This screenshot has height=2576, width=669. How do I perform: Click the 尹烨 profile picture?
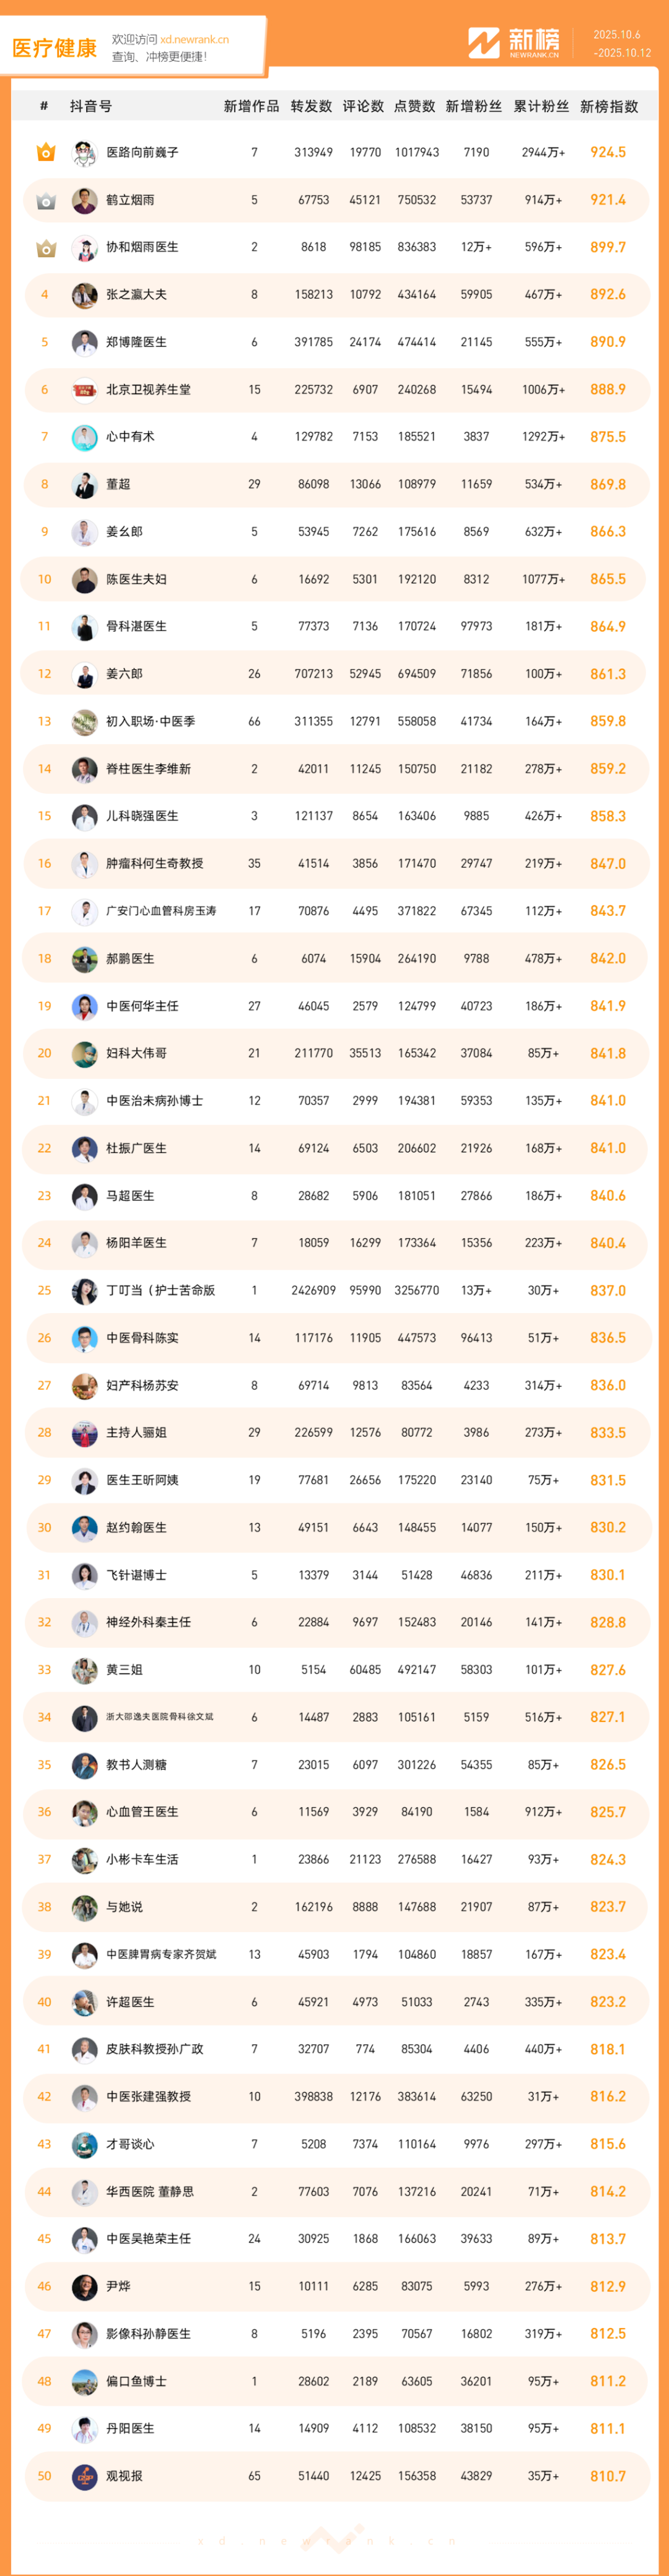click(x=84, y=2286)
